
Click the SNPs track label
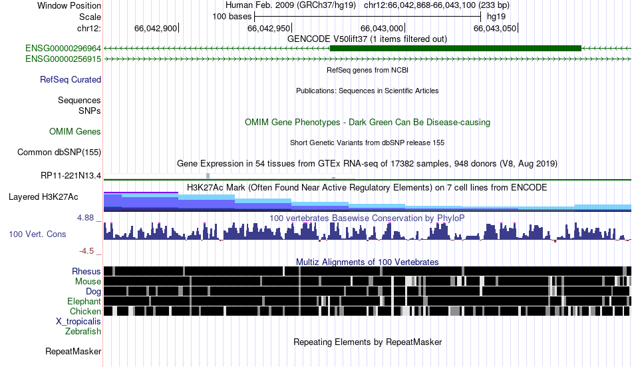(x=90, y=111)
